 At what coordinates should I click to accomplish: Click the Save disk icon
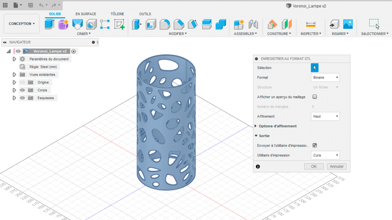click(30, 5)
